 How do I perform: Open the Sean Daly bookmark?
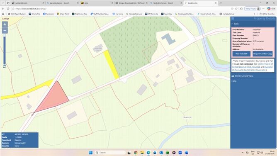(x=166, y=14)
